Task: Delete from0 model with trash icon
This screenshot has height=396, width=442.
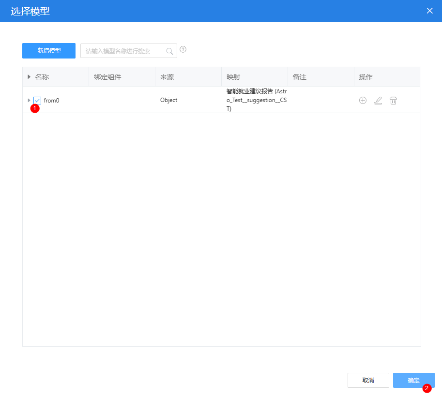Action: coord(393,101)
